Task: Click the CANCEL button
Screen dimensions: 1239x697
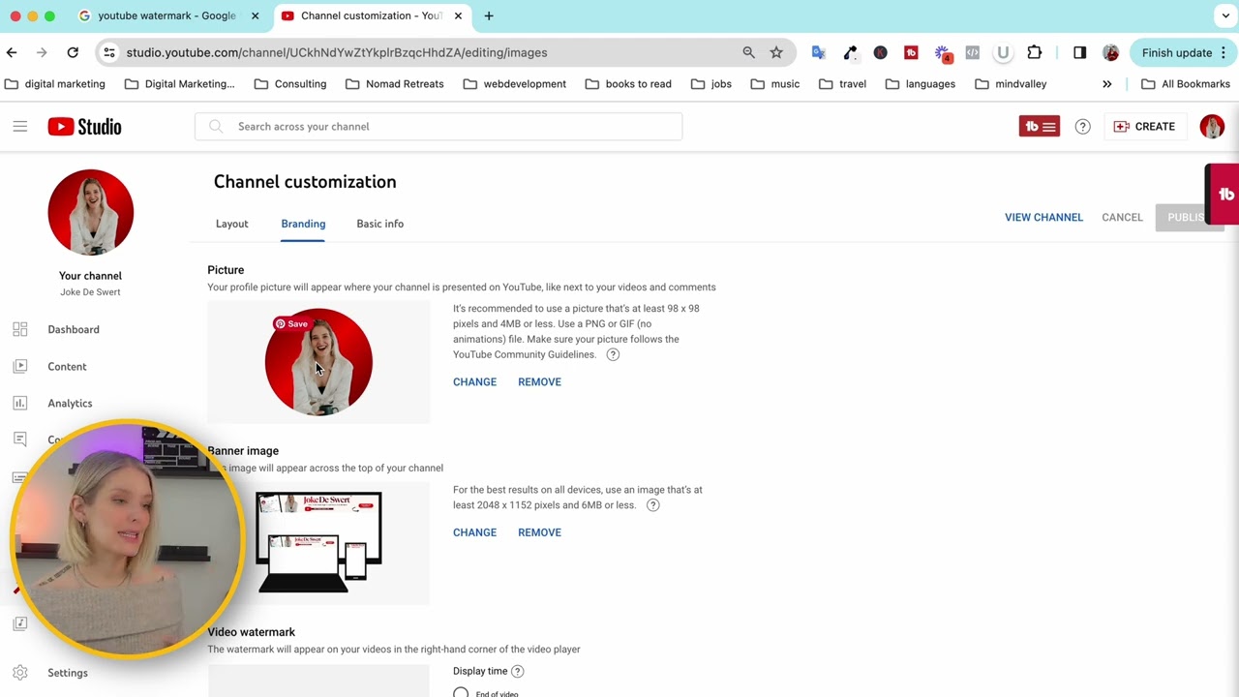Action: pyautogui.click(x=1122, y=217)
